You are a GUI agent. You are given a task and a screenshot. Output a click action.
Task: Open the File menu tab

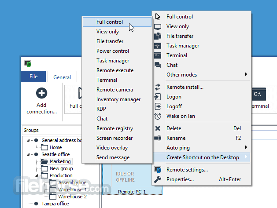33,77
